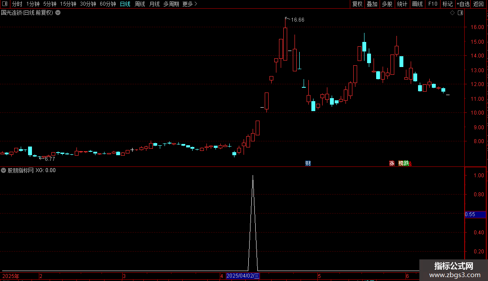
Task: Toggle the left sidebar panel icon
Action: [x=5, y=4]
